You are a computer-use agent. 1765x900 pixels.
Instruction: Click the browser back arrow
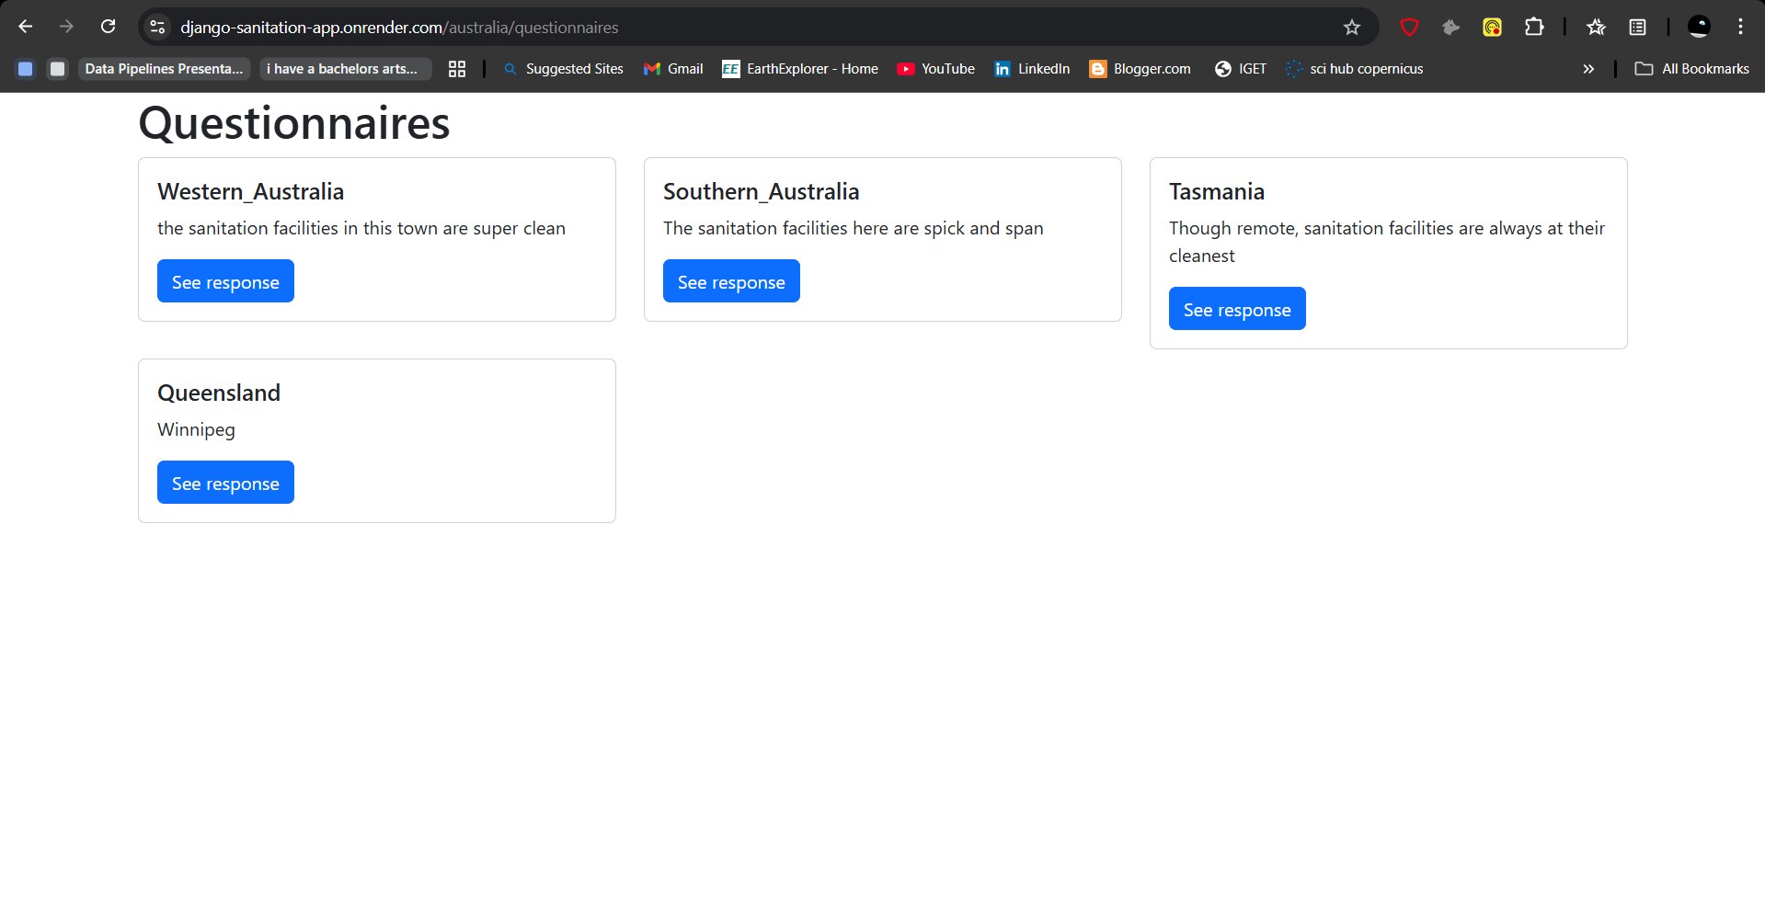pos(26,27)
